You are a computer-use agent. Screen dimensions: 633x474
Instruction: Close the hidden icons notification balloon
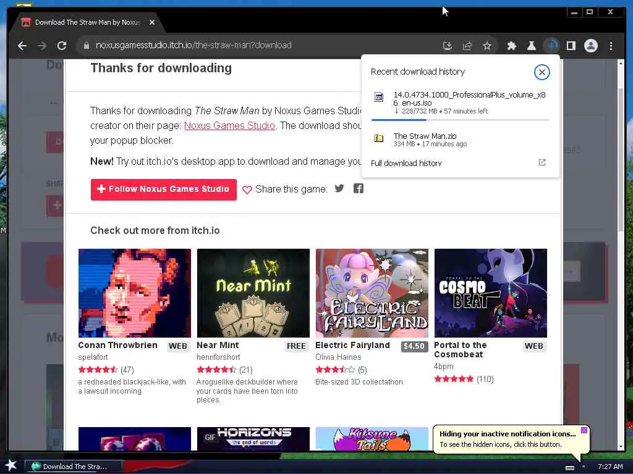point(584,430)
